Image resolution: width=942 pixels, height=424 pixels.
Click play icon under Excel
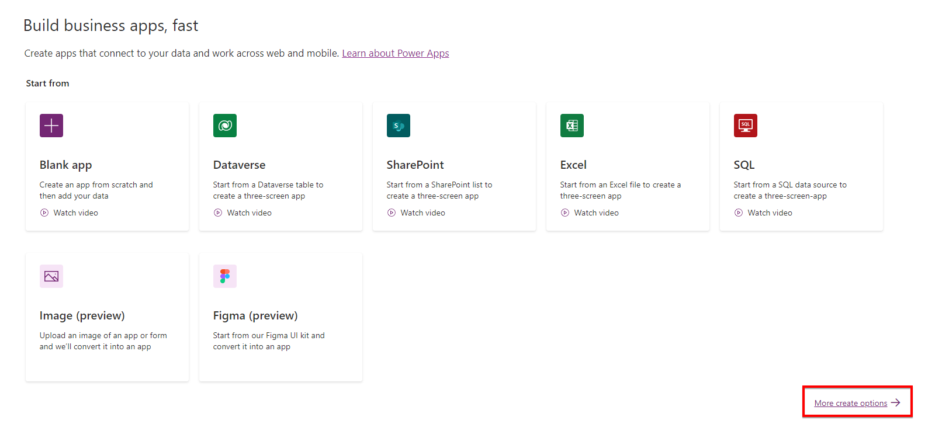pyautogui.click(x=565, y=213)
